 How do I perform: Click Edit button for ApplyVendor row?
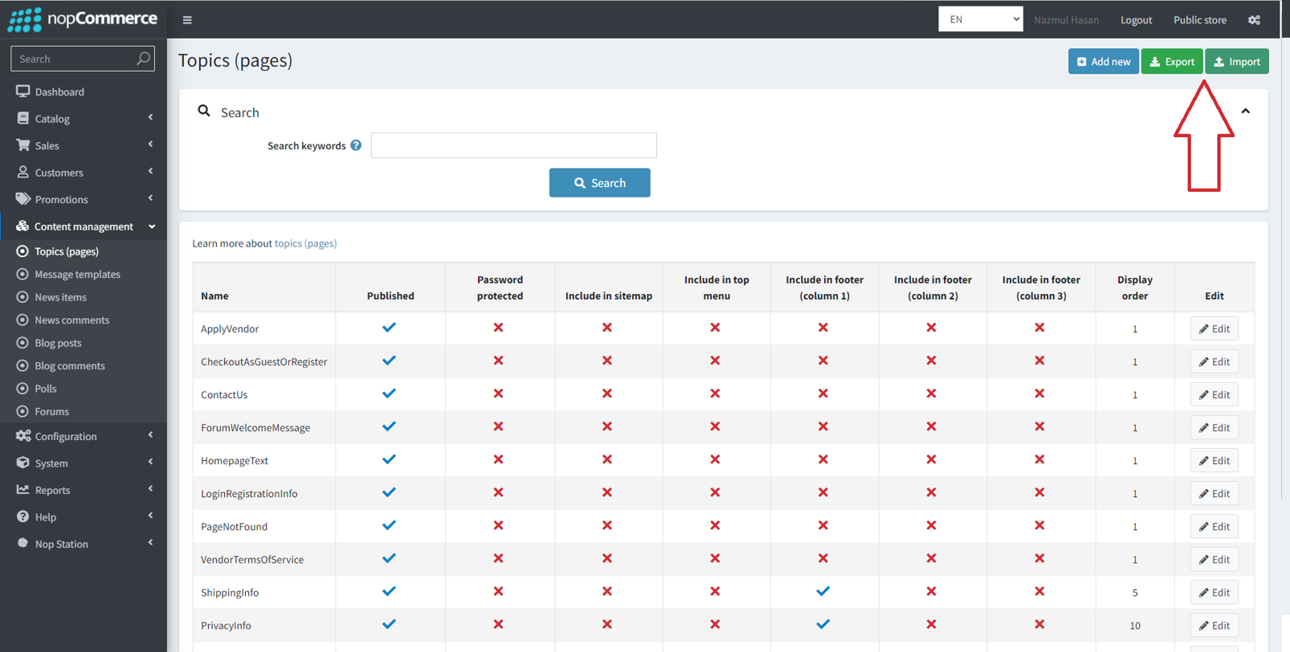1214,329
